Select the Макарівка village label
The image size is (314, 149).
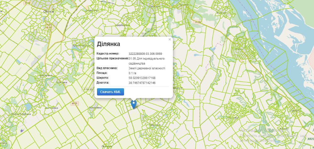(95, 108)
